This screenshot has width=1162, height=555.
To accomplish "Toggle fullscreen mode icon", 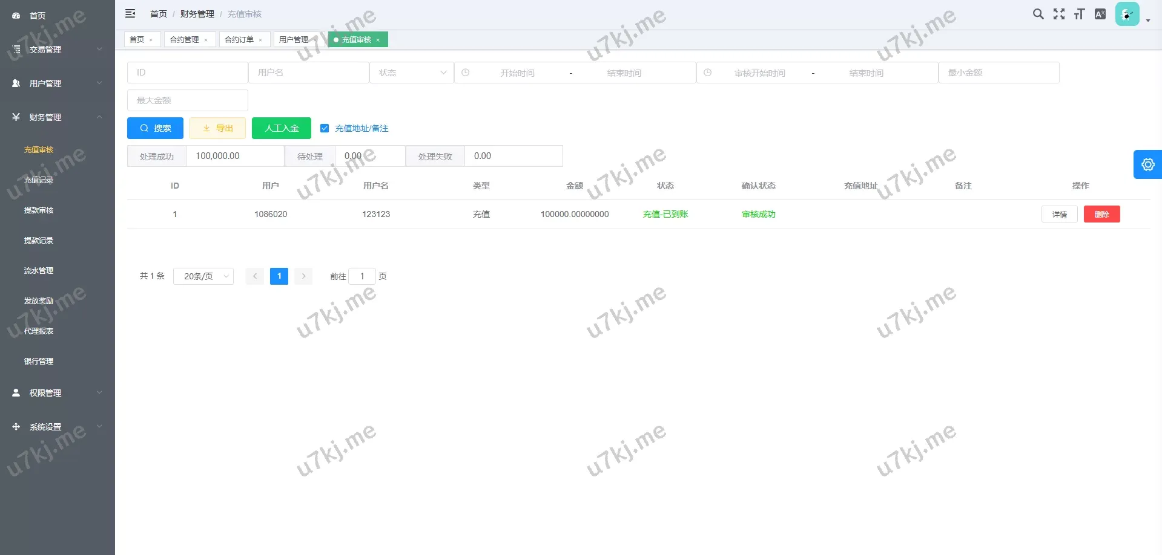I will click(x=1058, y=14).
